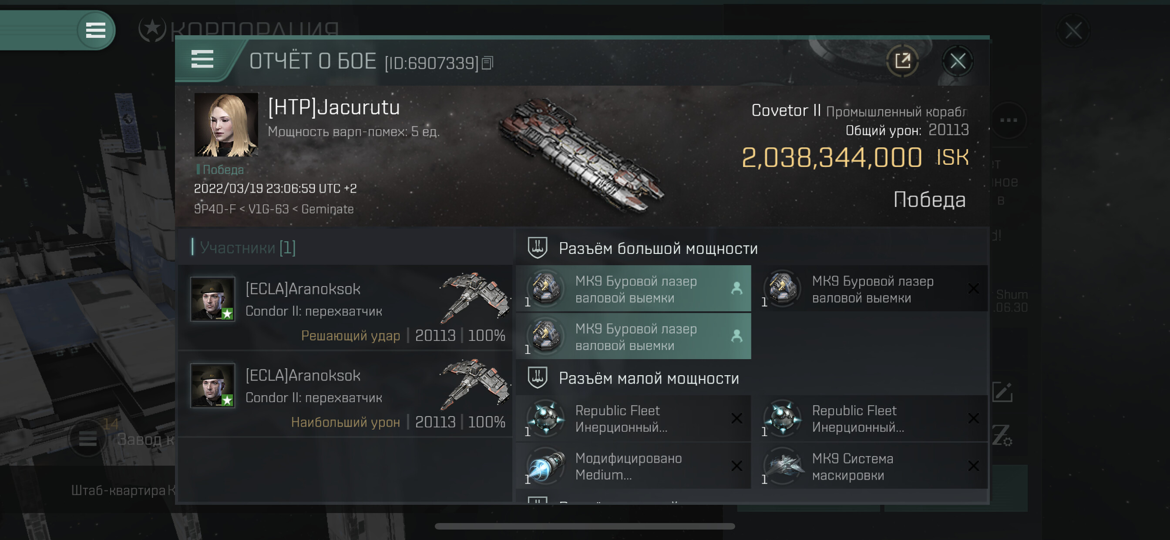View the Covetor II ship image
Viewport: 1170px width, 540px height.
pos(582,154)
